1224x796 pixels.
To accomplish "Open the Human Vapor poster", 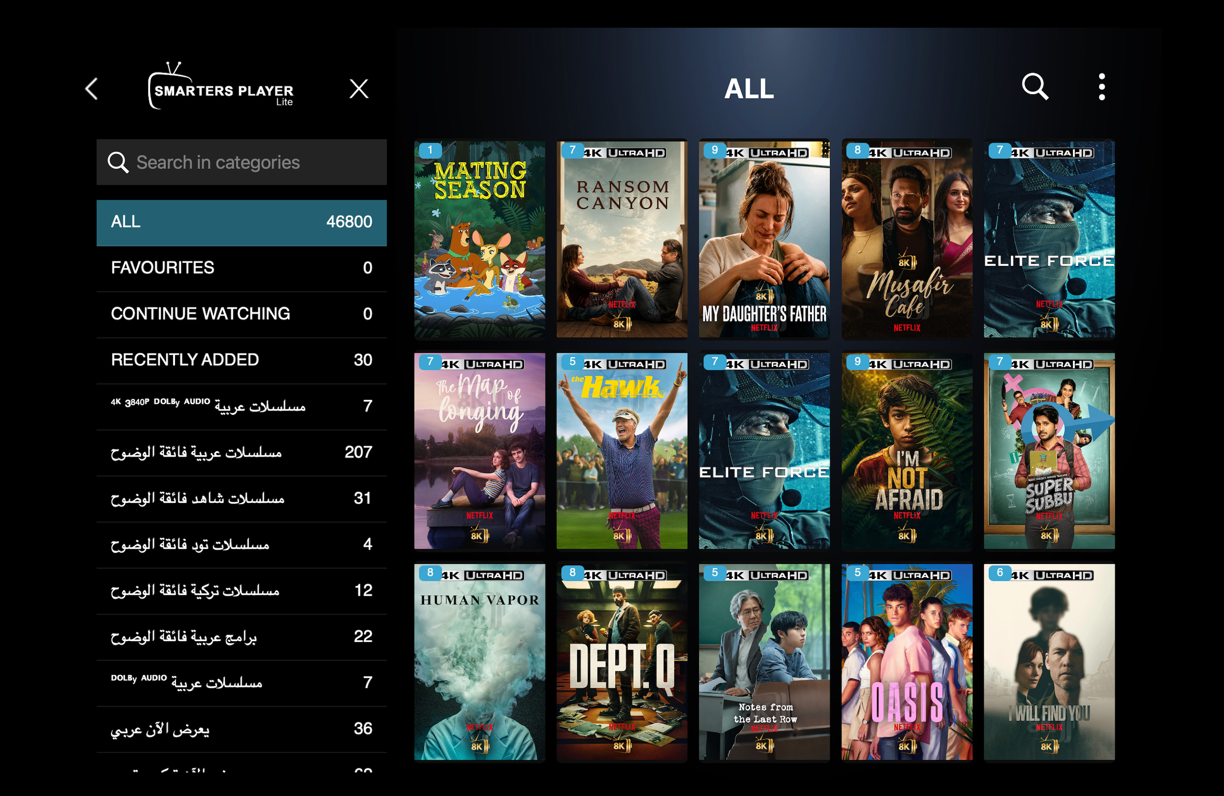I will click(480, 662).
